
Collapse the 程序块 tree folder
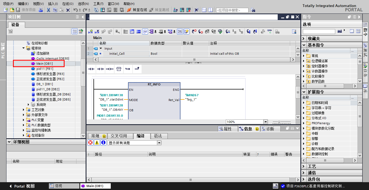pos(24,48)
